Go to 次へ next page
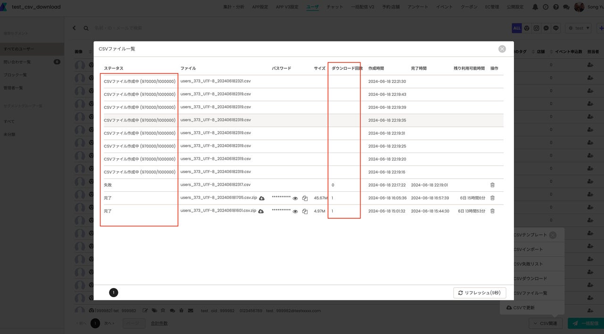Viewport: 604px width, 334px height. (109, 324)
